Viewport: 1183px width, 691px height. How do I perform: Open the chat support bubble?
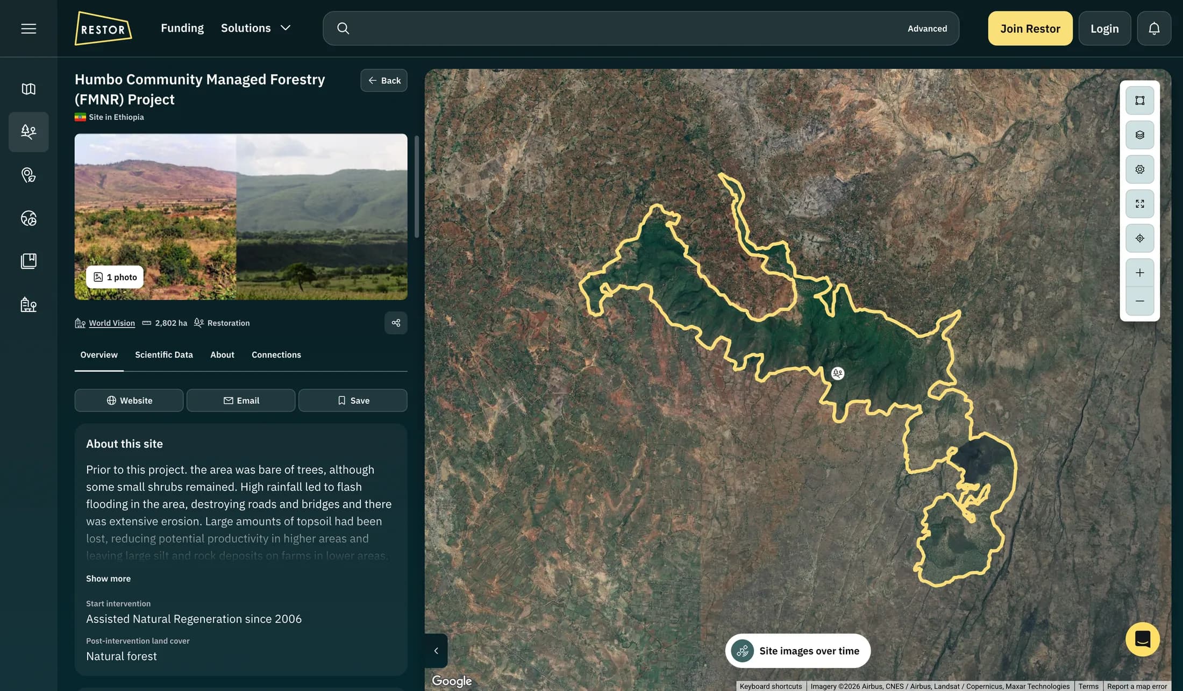[x=1142, y=639]
